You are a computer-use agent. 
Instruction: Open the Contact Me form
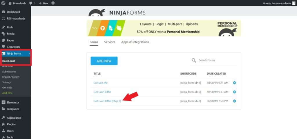pyautogui.click(x=100, y=83)
